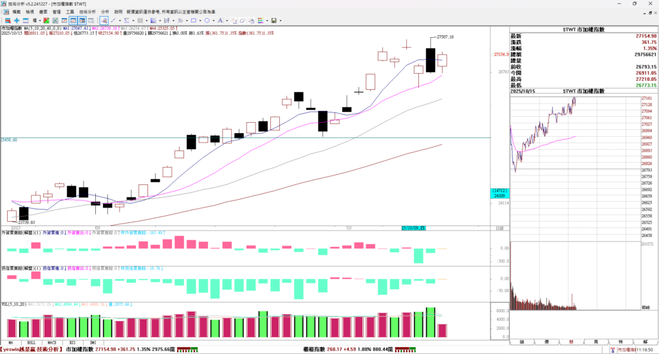The width and height of the screenshot is (659, 354).
Task: Switch to the RSI indicator tab
Action: (x=73, y=342)
